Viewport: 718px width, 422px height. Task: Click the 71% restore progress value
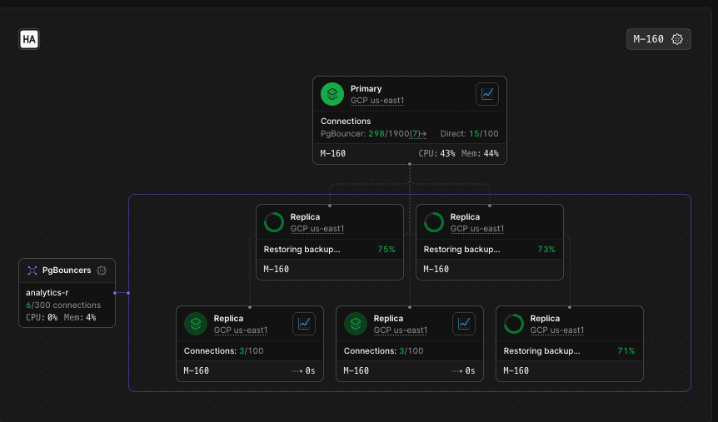point(626,351)
